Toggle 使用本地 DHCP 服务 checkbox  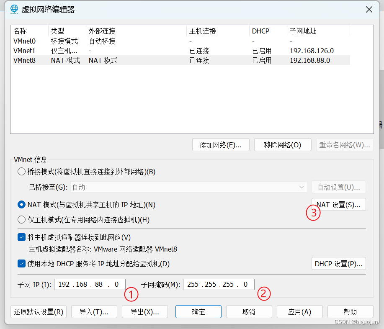[21, 264]
